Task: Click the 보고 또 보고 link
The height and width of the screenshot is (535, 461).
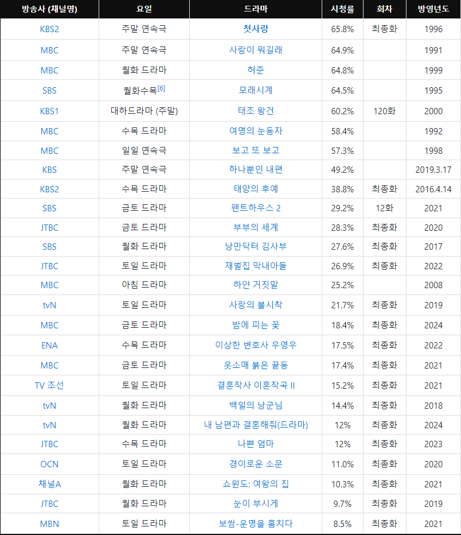Action: (256, 150)
